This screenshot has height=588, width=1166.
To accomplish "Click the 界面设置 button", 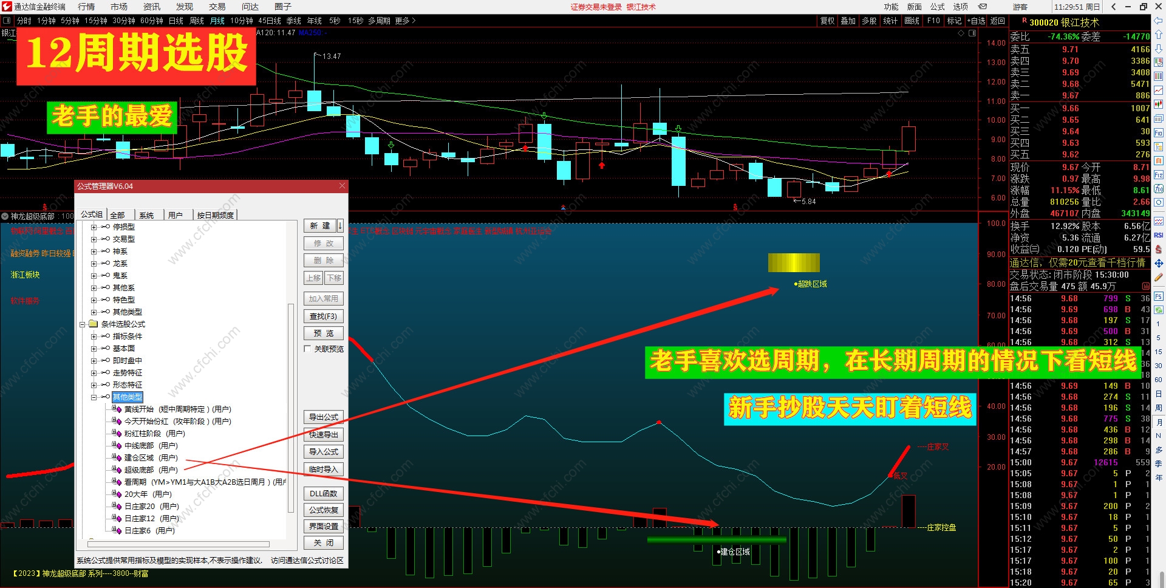I will pos(323,527).
